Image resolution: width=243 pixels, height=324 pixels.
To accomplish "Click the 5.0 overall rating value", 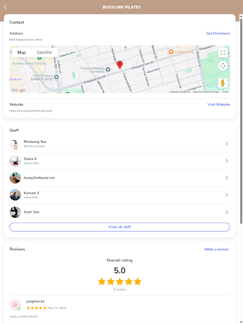I will [x=120, y=271].
